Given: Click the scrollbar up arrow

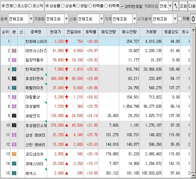Looking at the screenshot, I should click(x=193, y=30).
